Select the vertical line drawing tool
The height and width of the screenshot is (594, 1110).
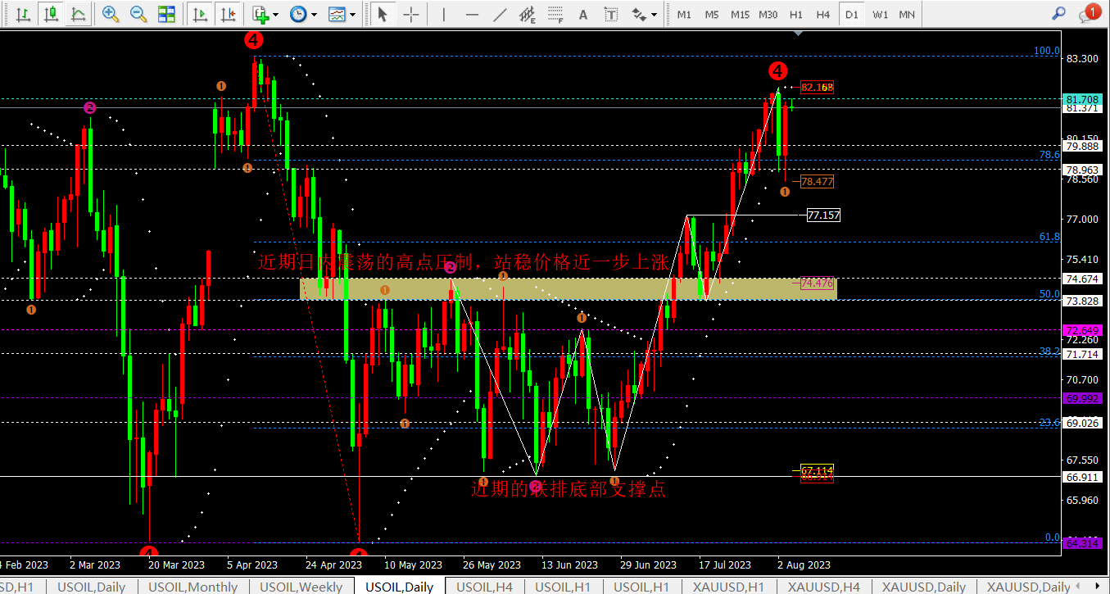point(444,14)
